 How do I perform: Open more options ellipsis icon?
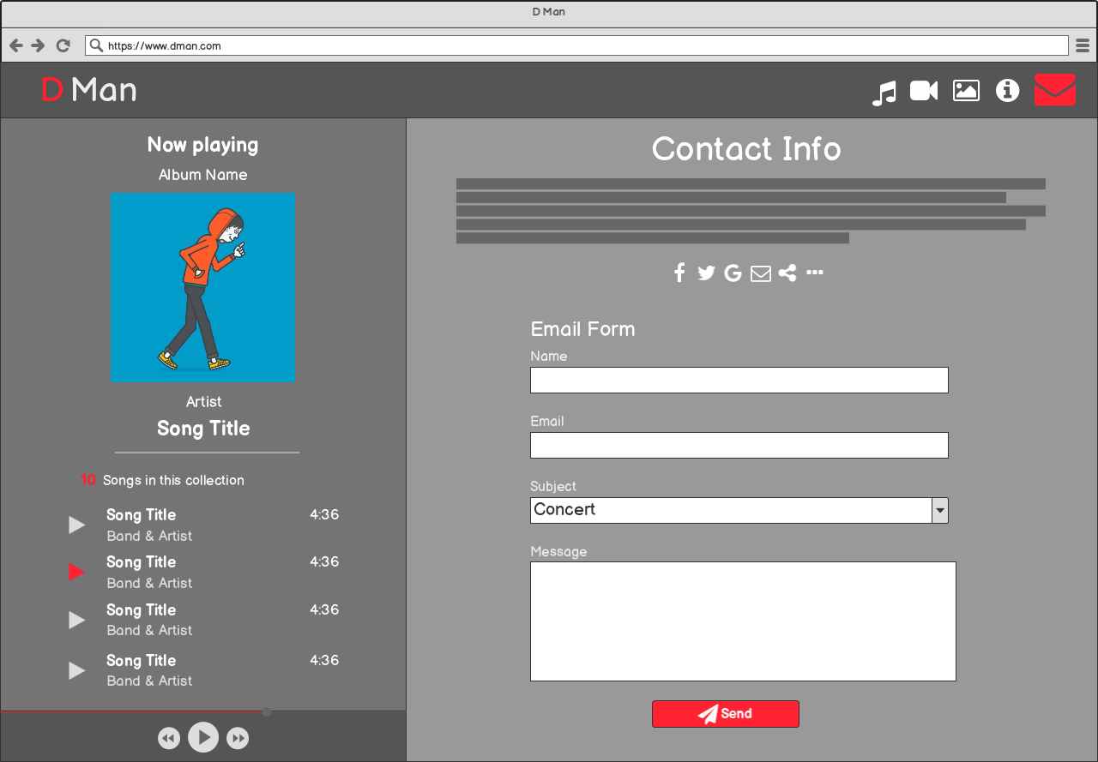point(815,273)
